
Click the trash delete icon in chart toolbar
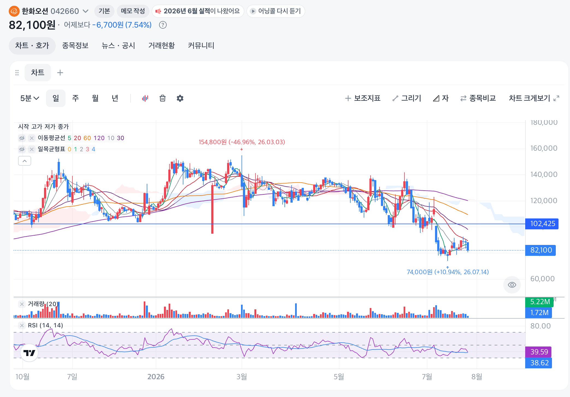click(163, 98)
